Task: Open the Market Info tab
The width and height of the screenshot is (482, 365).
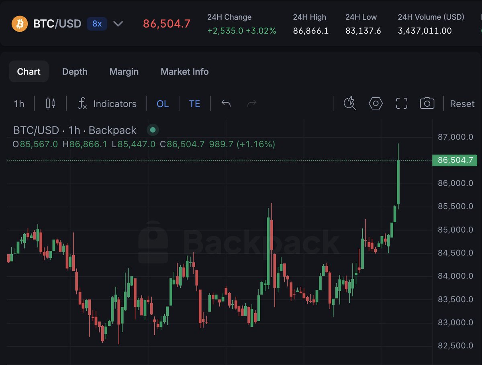Action: click(x=184, y=71)
